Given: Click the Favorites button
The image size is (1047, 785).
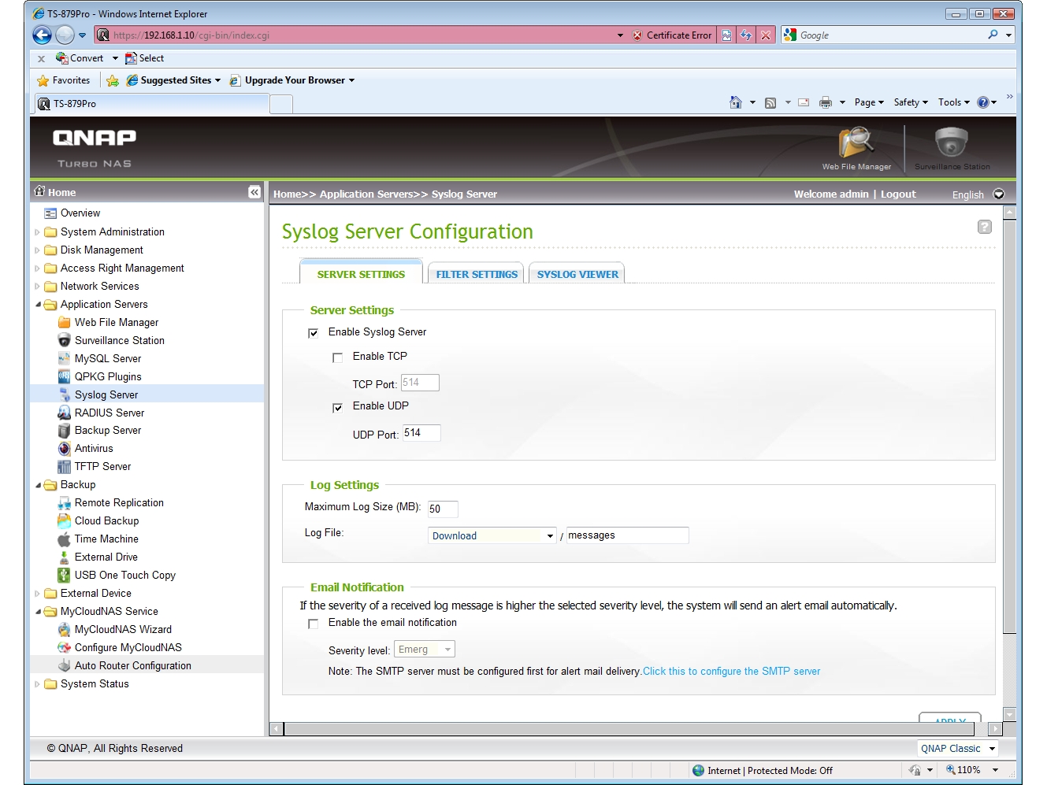Looking at the screenshot, I should [64, 80].
